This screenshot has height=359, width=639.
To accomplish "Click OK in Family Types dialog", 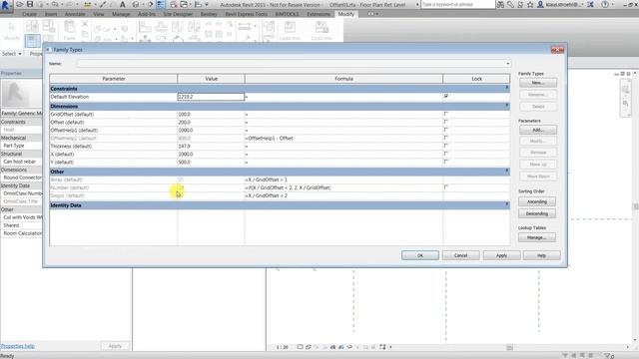I will tap(420, 255).
